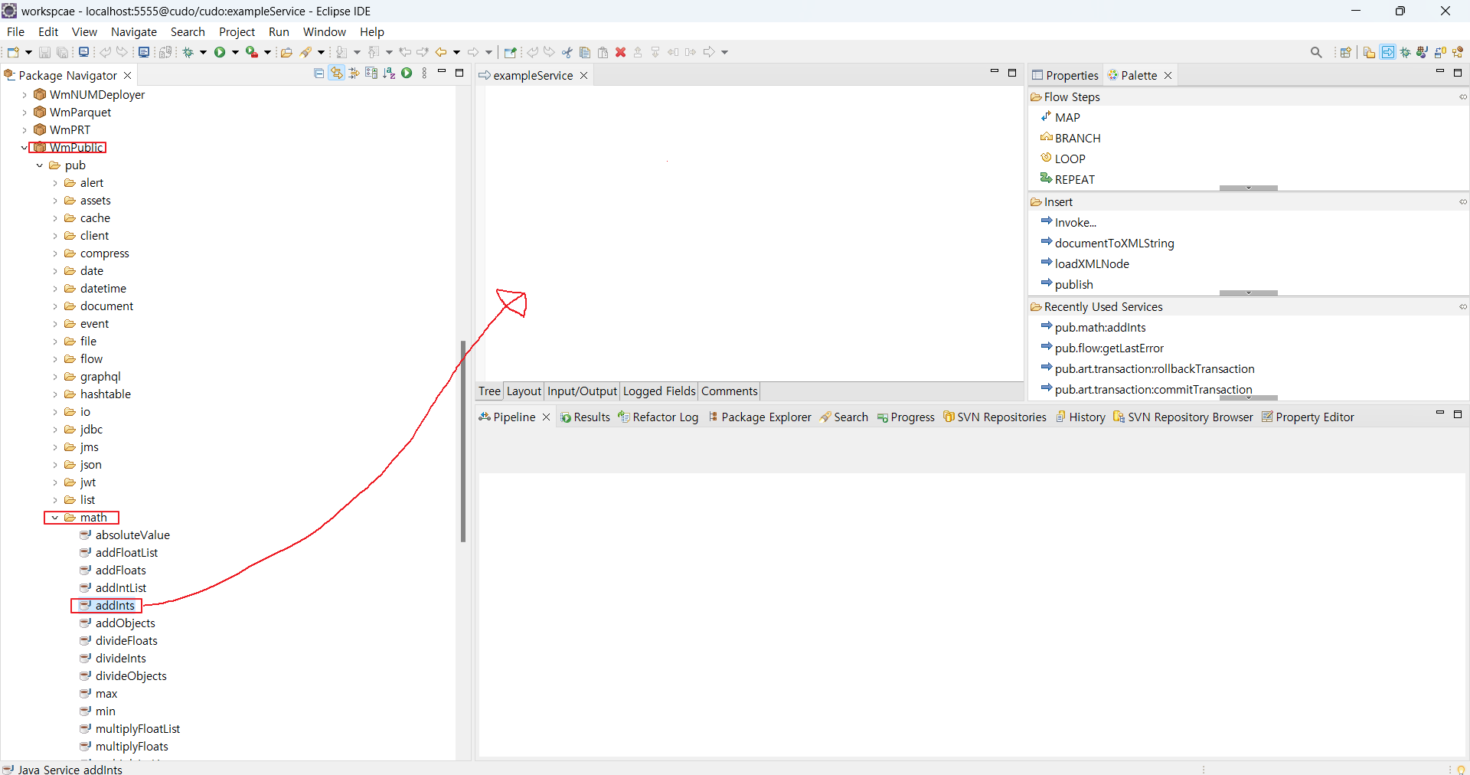Pin the Flow Steps palette drawer open
Image resolution: width=1470 pixels, height=775 pixels.
click(1462, 97)
